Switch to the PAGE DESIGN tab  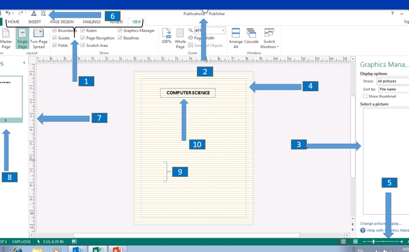(x=62, y=22)
